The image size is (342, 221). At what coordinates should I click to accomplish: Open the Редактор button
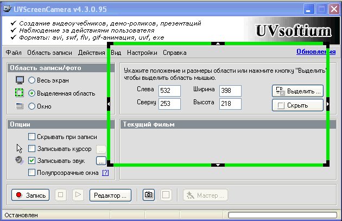pos(110,195)
